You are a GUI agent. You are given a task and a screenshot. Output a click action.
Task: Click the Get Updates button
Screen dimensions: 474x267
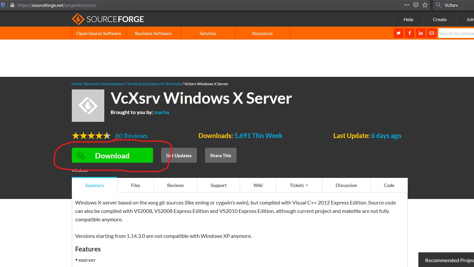pyautogui.click(x=179, y=155)
